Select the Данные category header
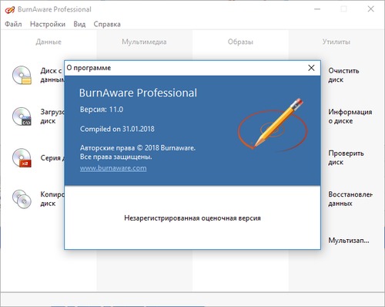Image resolution: width=385 pixels, height=307 pixels. tap(49, 42)
